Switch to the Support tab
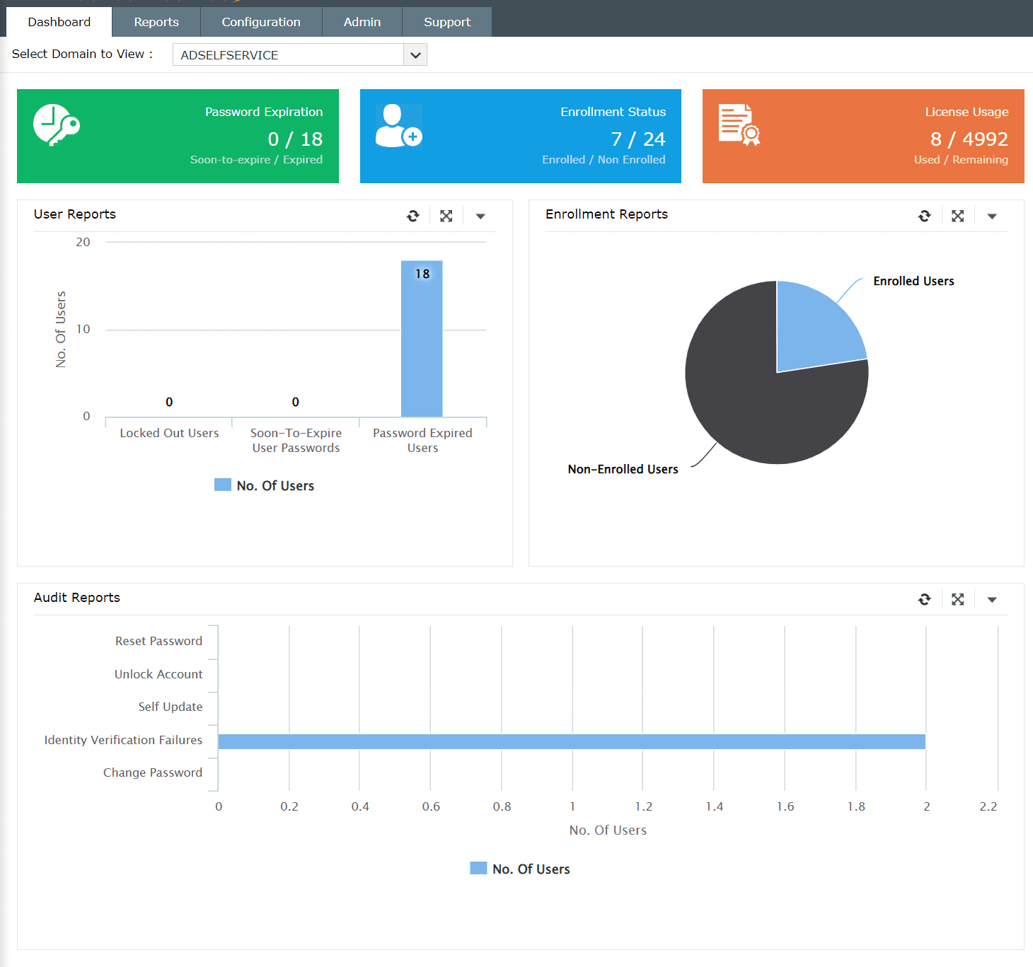 coord(447,22)
